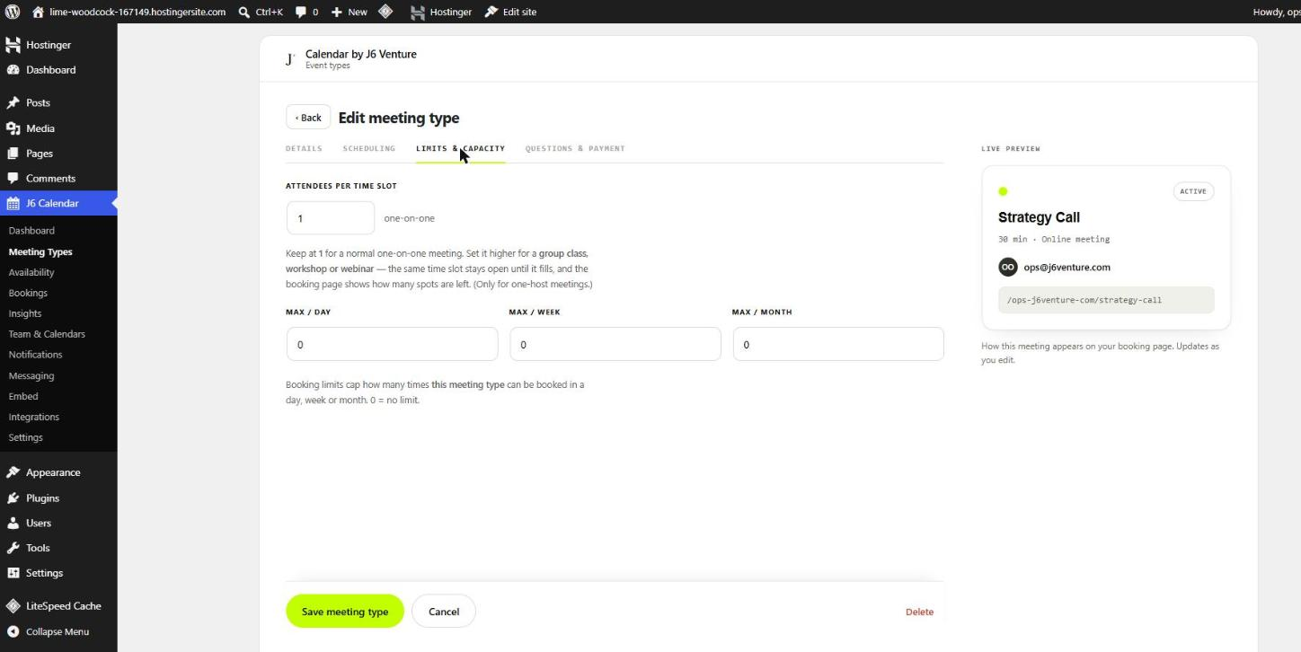Open J6 Calendar Settings submenu item
Image resolution: width=1301 pixels, height=652 pixels.
point(26,437)
